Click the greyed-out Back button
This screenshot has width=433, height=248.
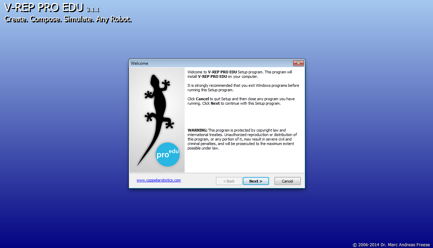click(x=229, y=181)
